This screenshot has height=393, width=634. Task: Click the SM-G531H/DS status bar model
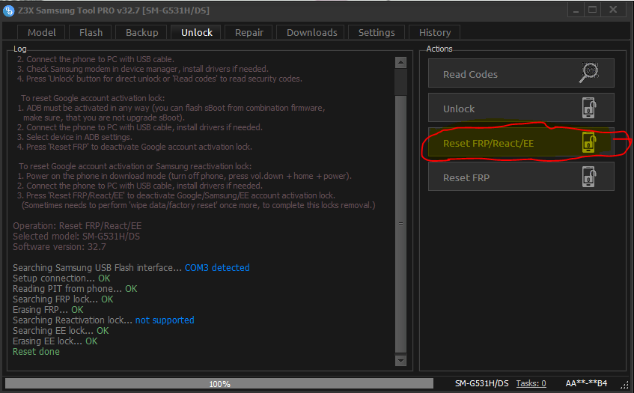[481, 383]
